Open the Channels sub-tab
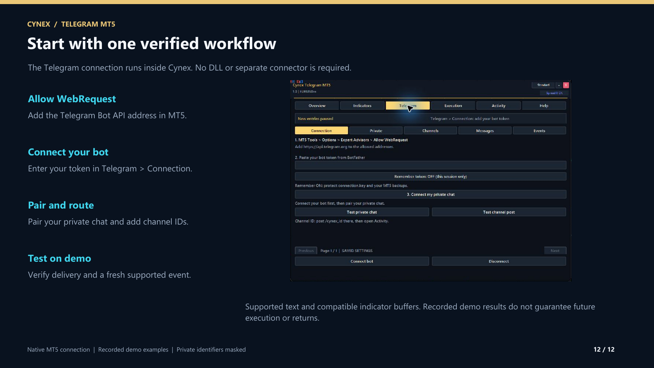654x368 pixels. point(430,131)
